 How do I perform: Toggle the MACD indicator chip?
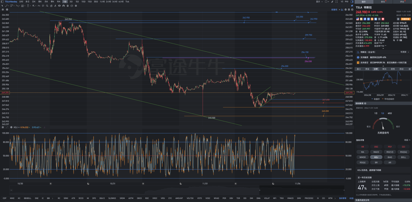point(376,152)
